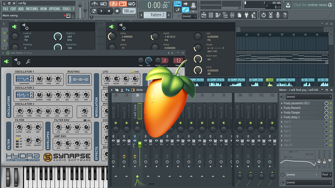Open the EDIT menu
335x188 pixels.
pyautogui.click(x=13, y=9)
